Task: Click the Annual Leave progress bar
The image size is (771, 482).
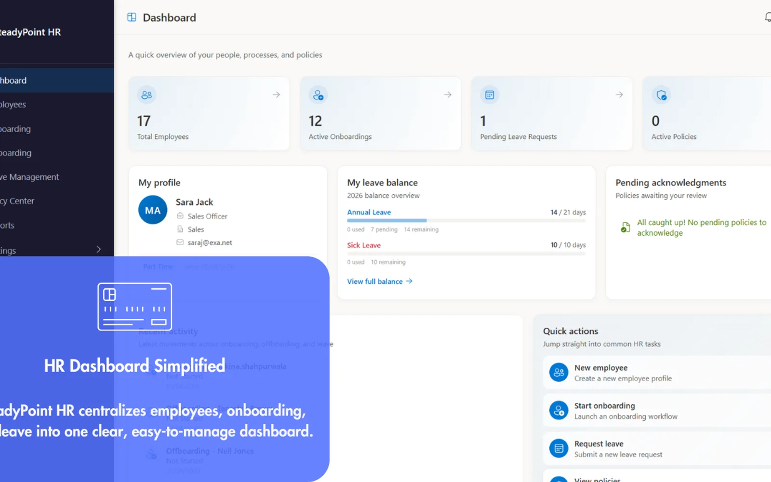Action: coord(466,221)
